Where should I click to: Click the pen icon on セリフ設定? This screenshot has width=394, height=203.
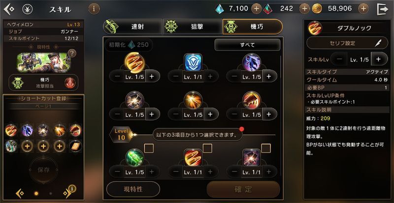click(378, 43)
